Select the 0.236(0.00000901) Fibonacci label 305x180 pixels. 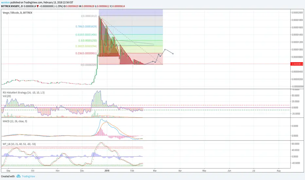86,53
